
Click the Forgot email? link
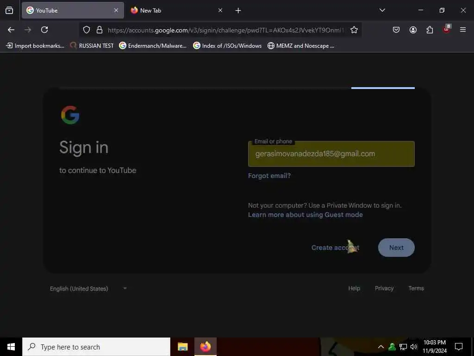point(269,176)
